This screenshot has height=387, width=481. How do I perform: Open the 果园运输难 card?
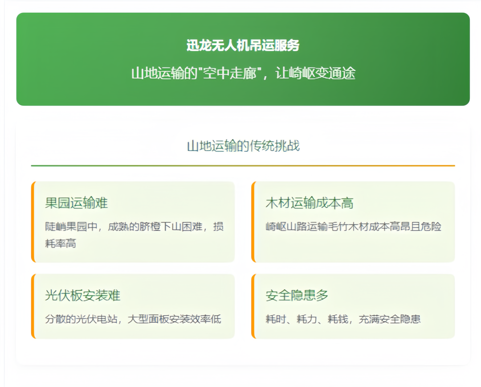tap(134, 221)
